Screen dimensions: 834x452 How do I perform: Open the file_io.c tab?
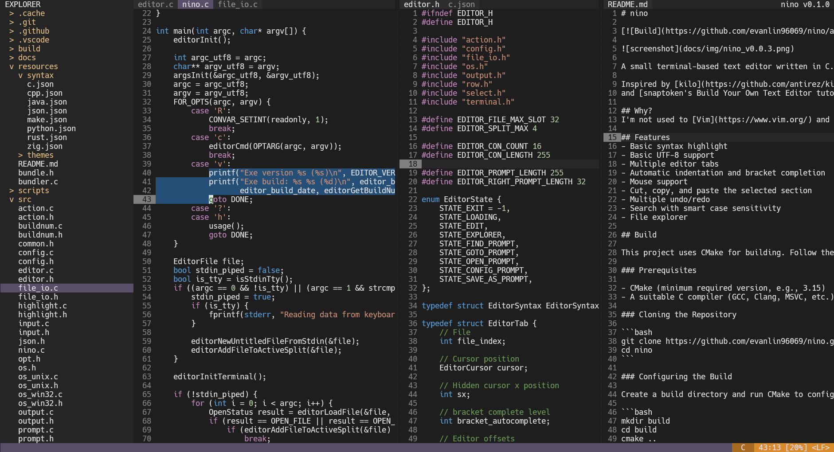tap(238, 4)
